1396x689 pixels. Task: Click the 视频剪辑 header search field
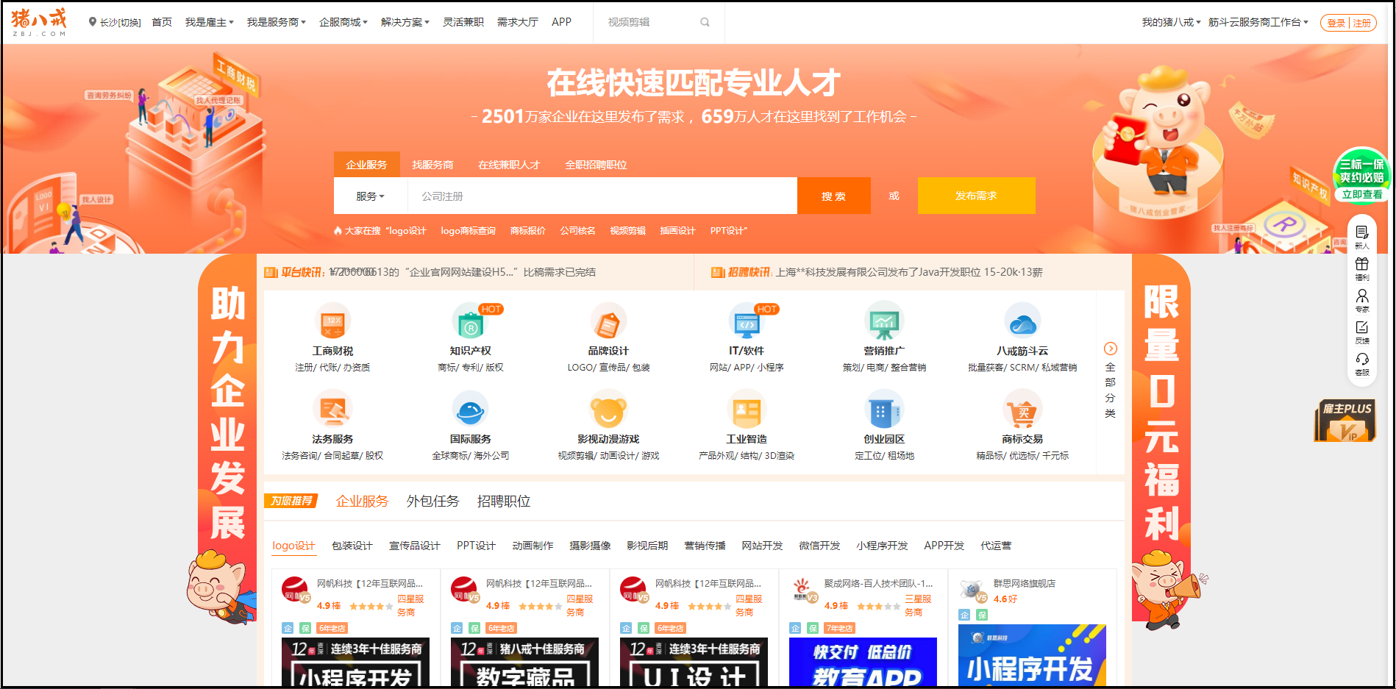click(649, 22)
